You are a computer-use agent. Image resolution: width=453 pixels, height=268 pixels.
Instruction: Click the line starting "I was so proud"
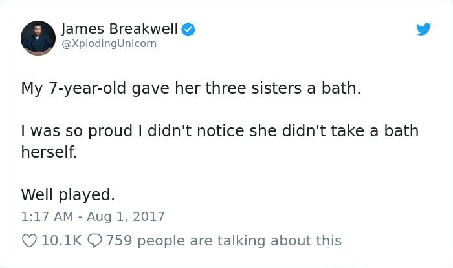pyautogui.click(x=220, y=131)
